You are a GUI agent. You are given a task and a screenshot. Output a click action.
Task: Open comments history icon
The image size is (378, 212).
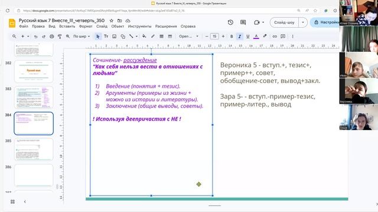(243, 22)
